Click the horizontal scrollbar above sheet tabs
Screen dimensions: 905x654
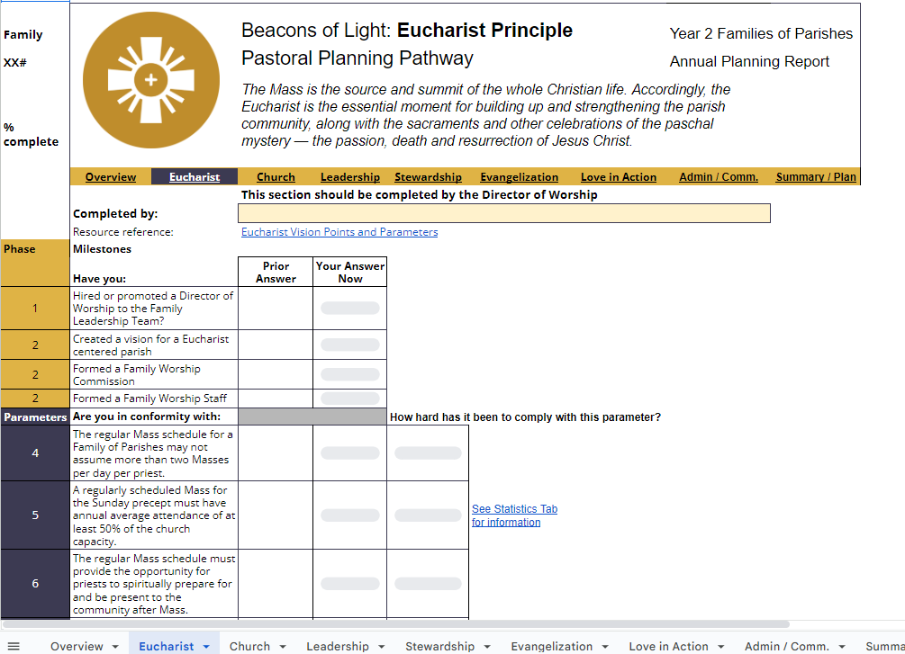tap(396, 623)
